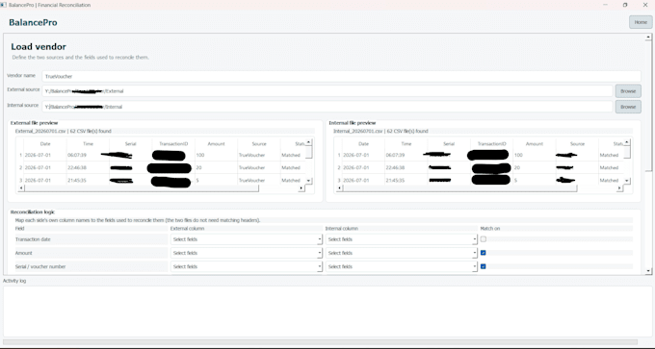Click scroll-left arrow in Internal file preview

coord(340,188)
